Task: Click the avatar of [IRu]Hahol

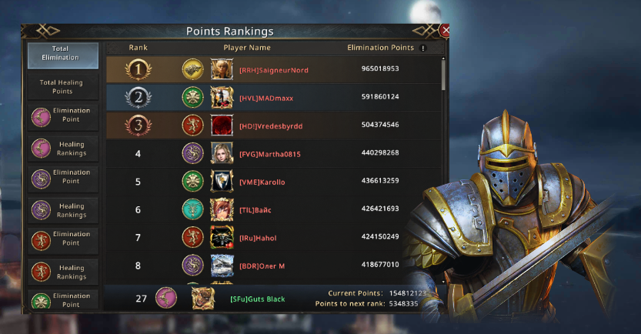Action: coord(222,237)
